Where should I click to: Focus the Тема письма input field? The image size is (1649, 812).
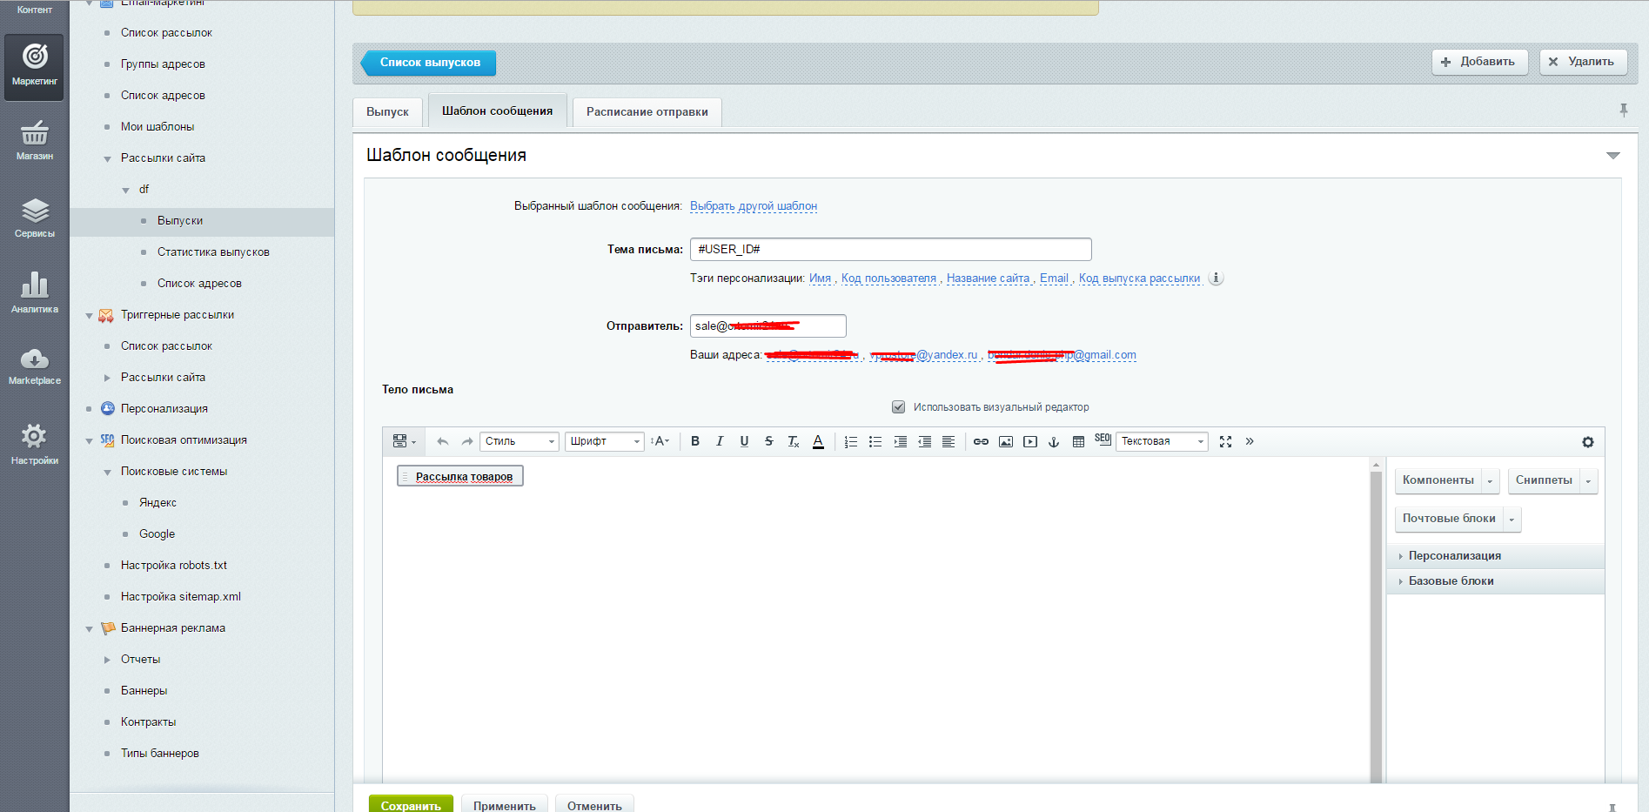[890, 249]
